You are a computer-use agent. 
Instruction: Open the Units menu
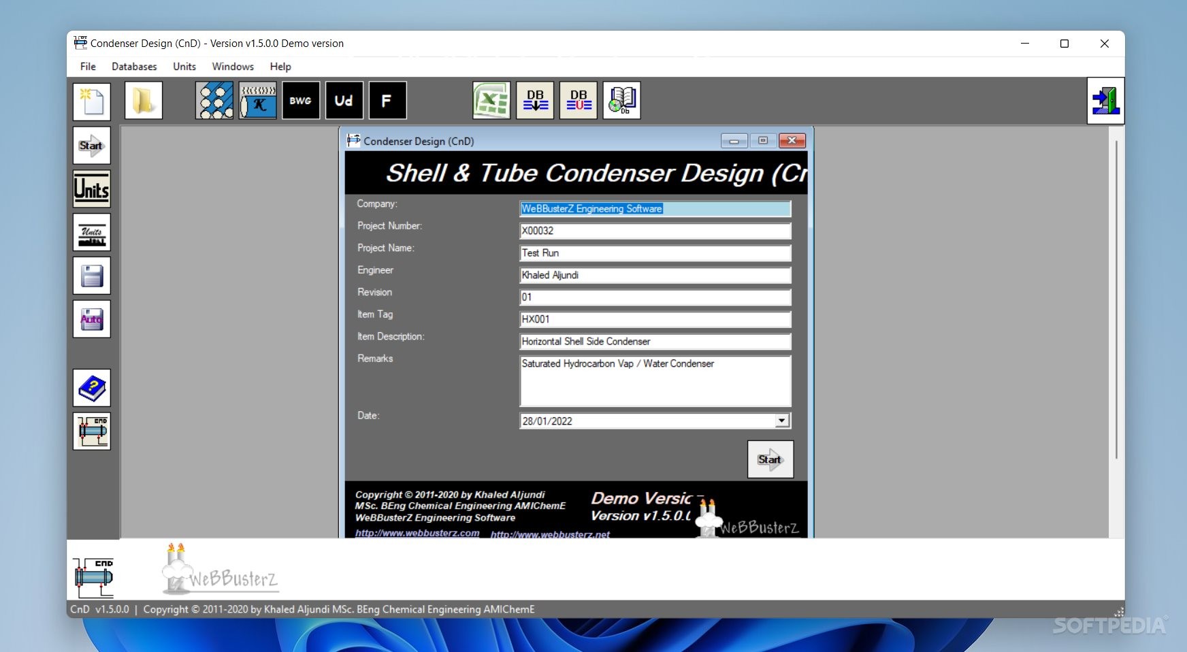(x=184, y=67)
